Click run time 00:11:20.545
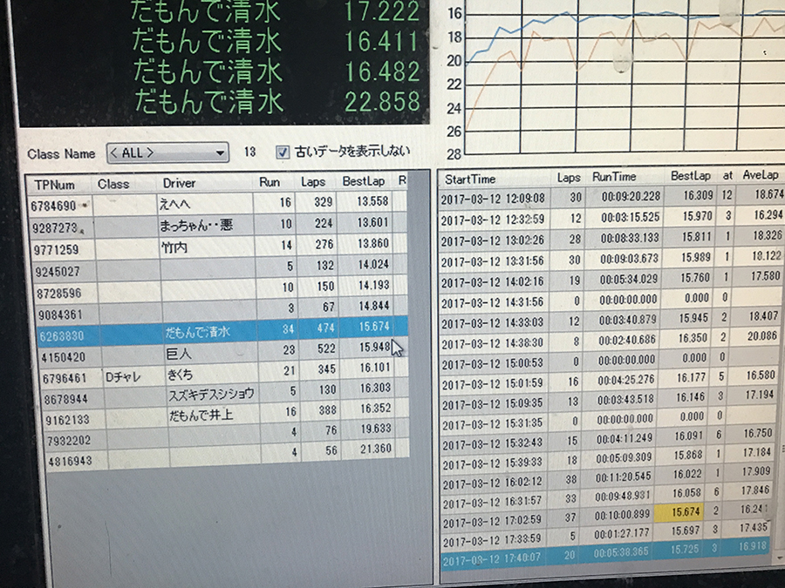This screenshot has height=588, width=785. 624,477
